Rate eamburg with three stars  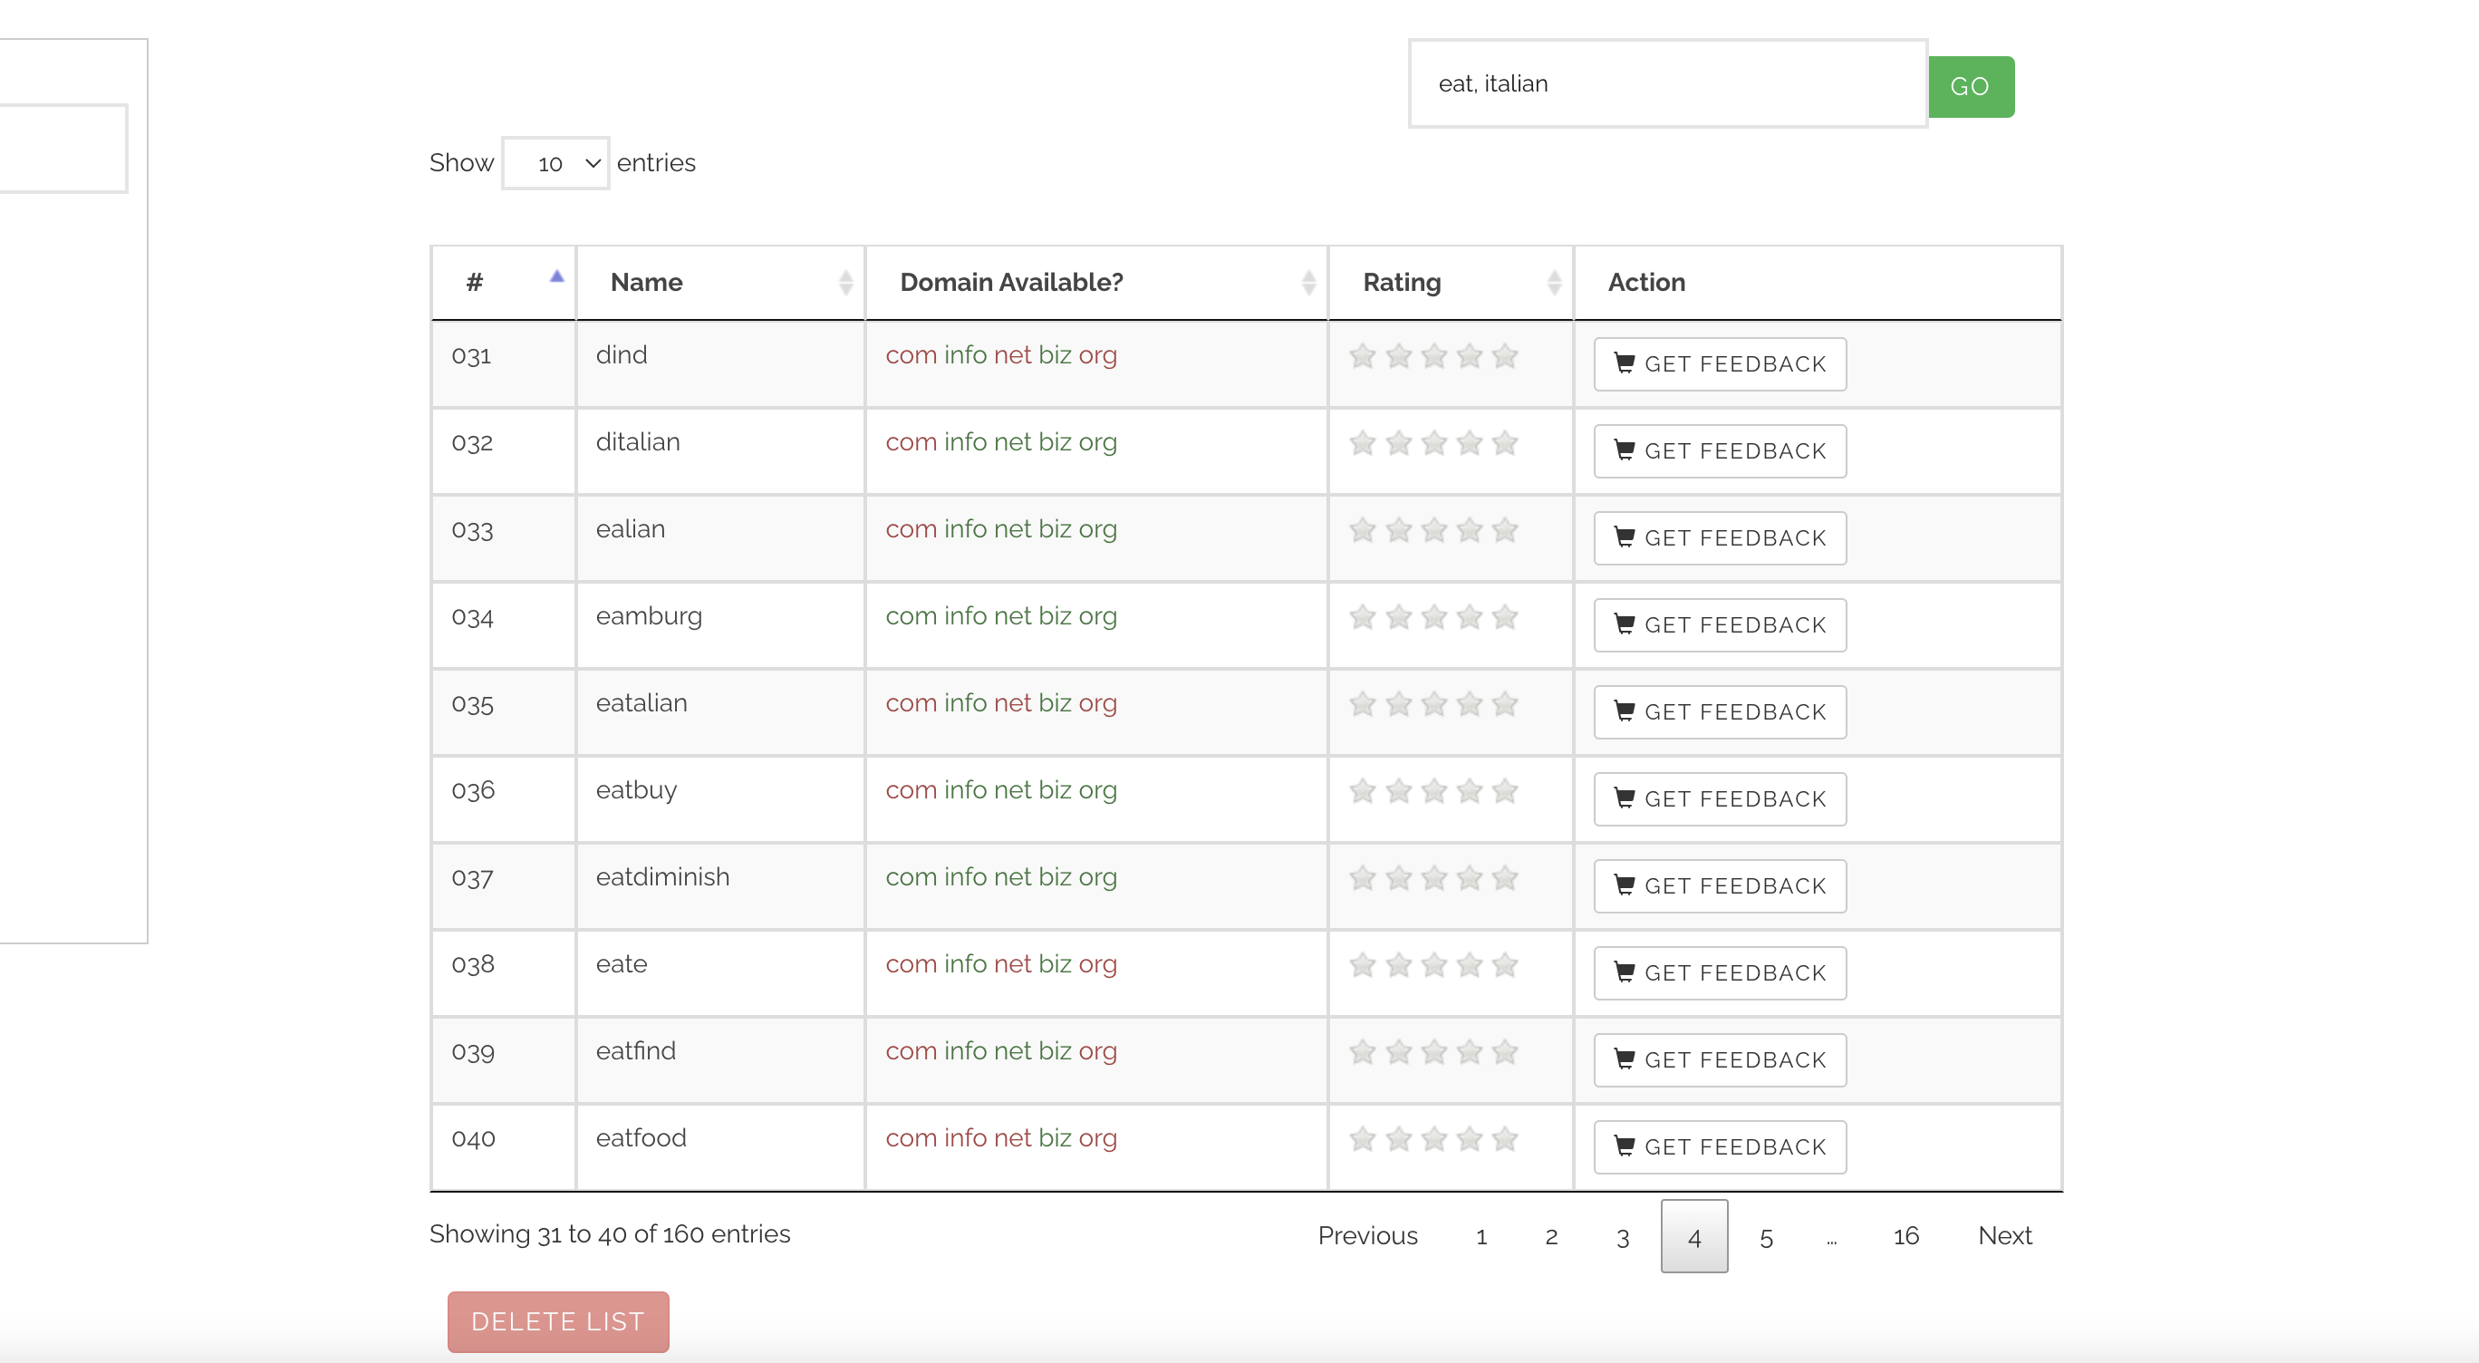coord(1434,617)
